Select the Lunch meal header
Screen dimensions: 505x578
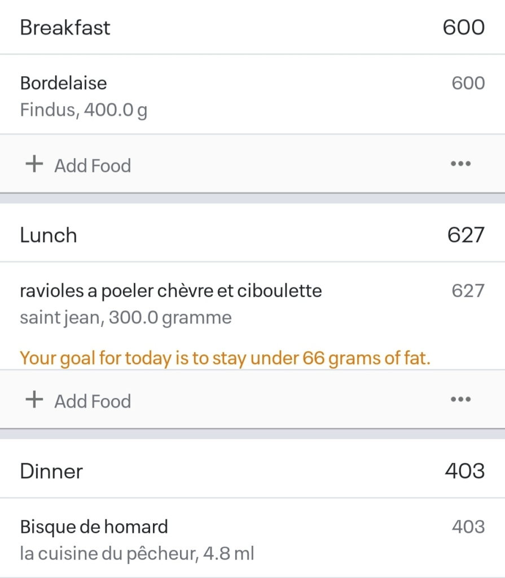point(49,235)
